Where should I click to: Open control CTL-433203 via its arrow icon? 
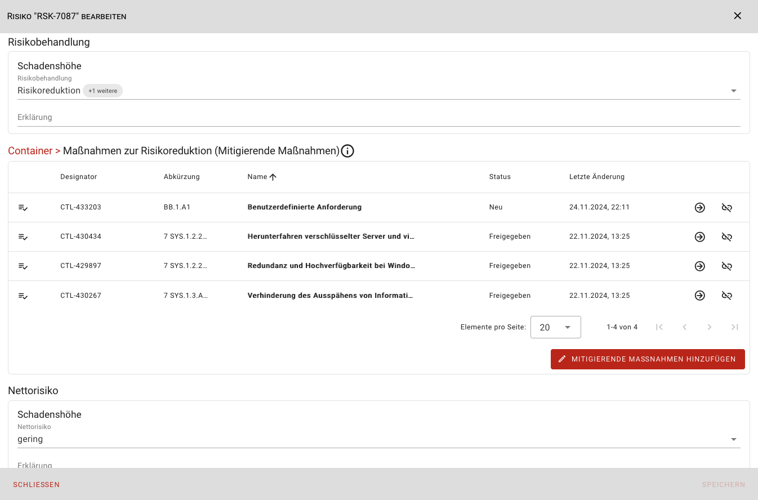(x=699, y=208)
